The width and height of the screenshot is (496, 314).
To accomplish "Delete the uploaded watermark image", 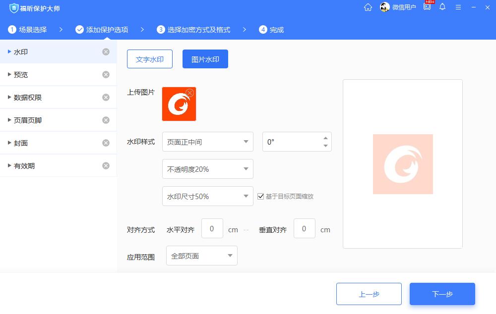I will coord(190,92).
